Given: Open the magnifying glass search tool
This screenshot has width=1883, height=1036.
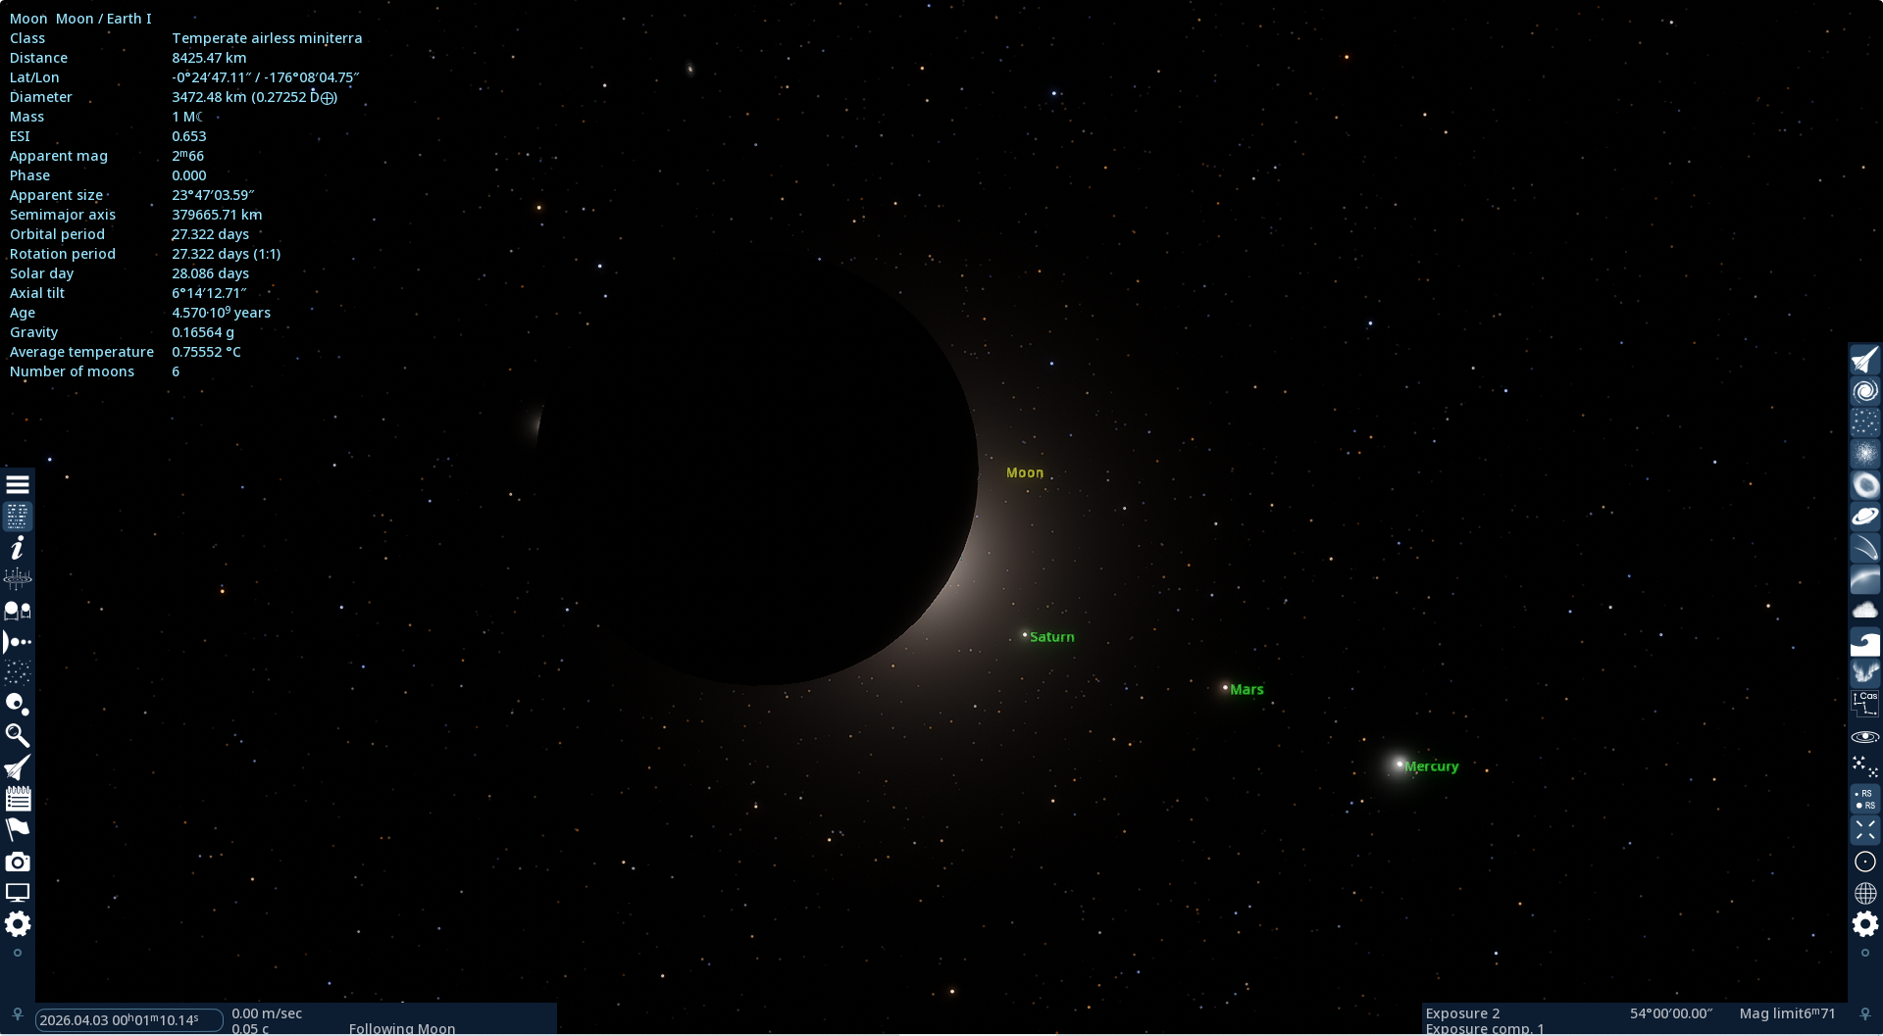Looking at the screenshot, I should (x=18, y=736).
